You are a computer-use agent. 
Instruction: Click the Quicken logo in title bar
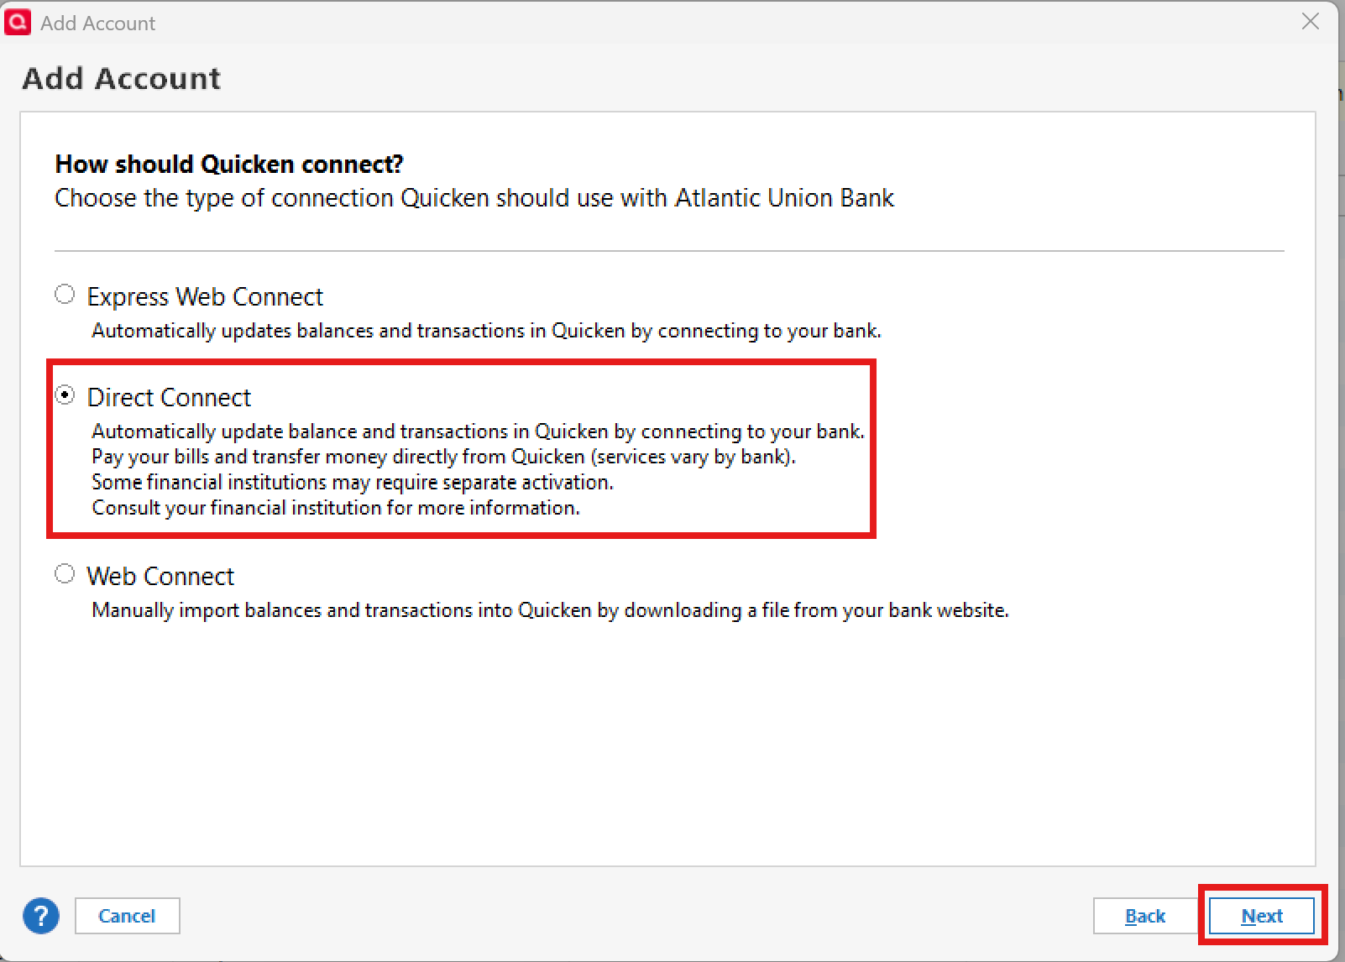tap(18, 22)
